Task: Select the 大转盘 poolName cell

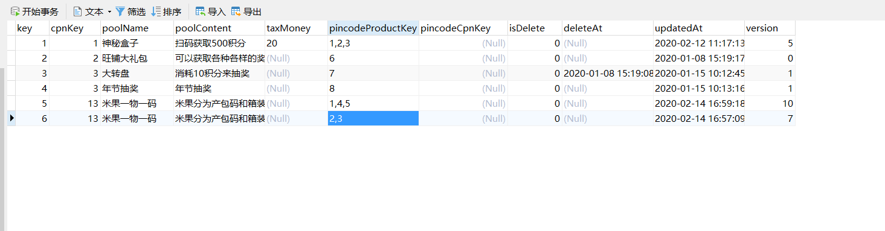Action: click(137, 74)
